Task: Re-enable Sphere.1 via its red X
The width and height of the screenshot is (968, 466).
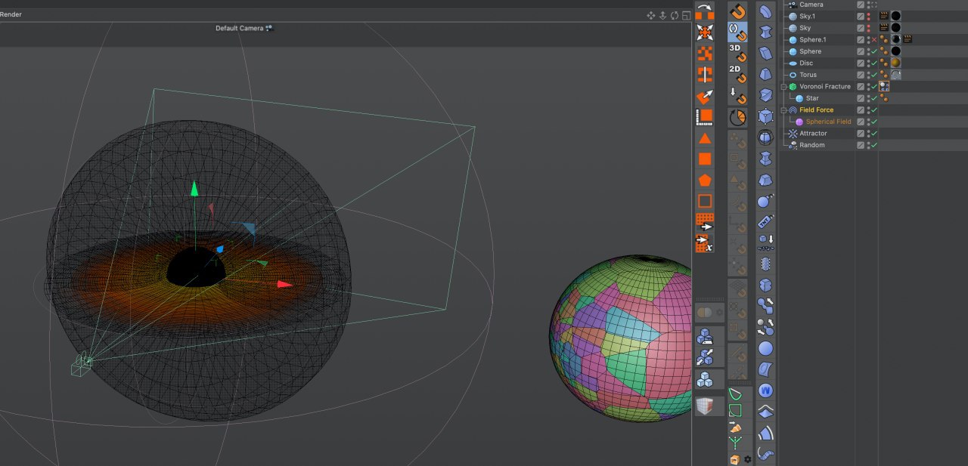Action: coord(873,39)
